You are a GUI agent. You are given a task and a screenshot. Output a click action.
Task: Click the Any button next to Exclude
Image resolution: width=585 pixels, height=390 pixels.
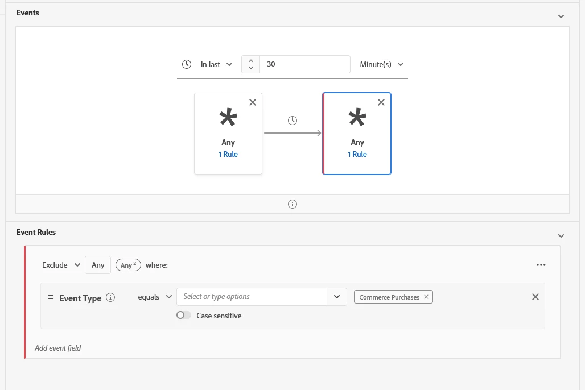click(98, 265)
